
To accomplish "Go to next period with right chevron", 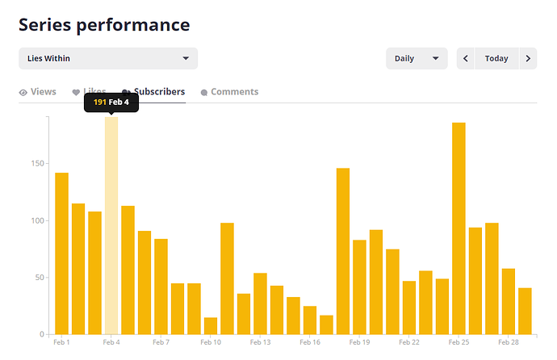I will click(528, 58).
